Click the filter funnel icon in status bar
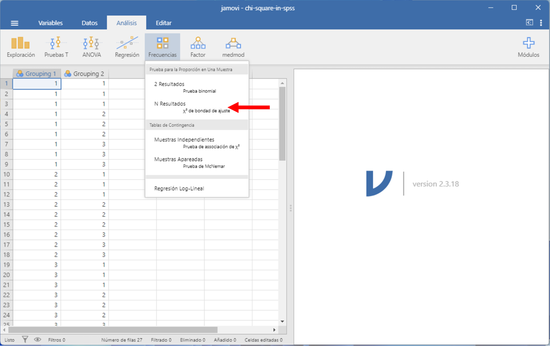Image resolution: width=550 pixels, height=346 pixels. [x=25, y=340]
